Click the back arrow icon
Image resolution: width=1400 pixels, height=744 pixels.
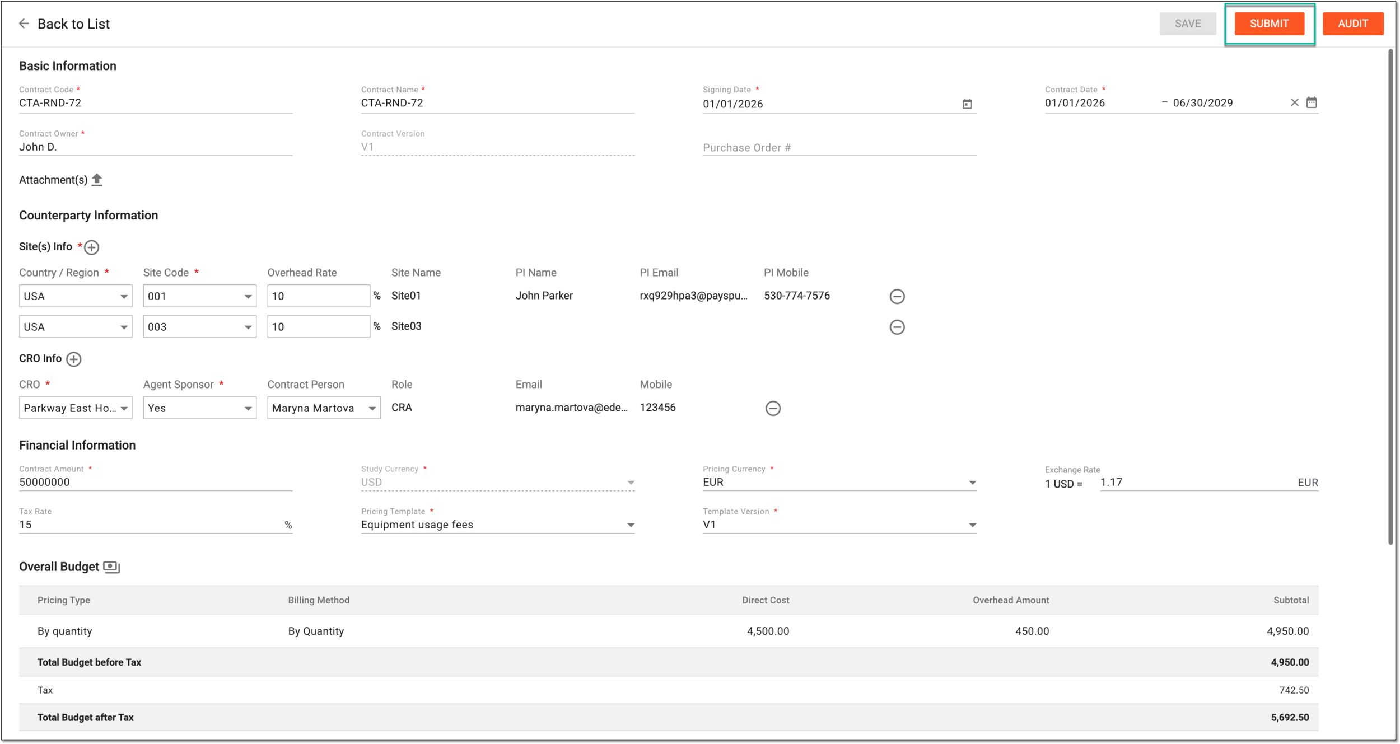click(24, 24)
